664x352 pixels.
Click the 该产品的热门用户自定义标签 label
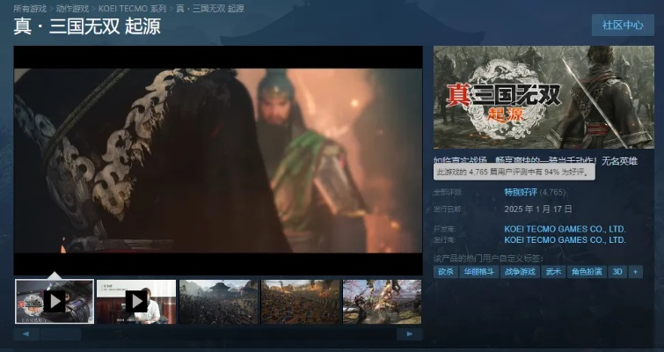(x=488, y=259)
